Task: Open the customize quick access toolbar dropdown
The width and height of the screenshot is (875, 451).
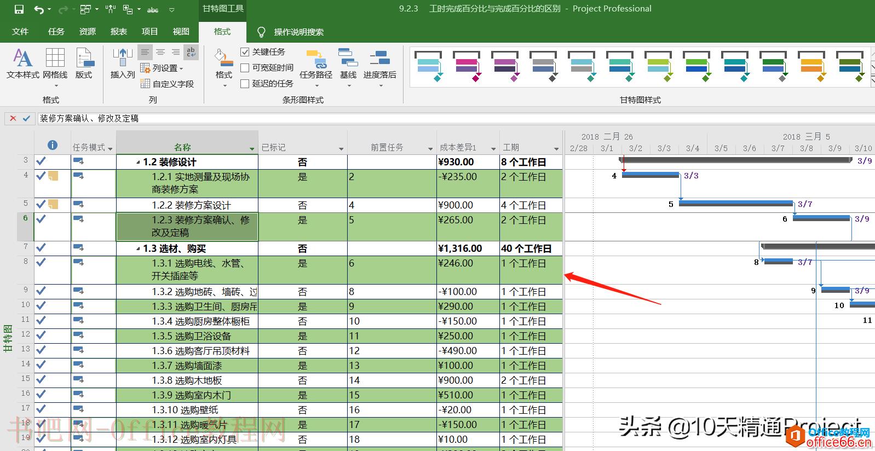Action: 172,10
